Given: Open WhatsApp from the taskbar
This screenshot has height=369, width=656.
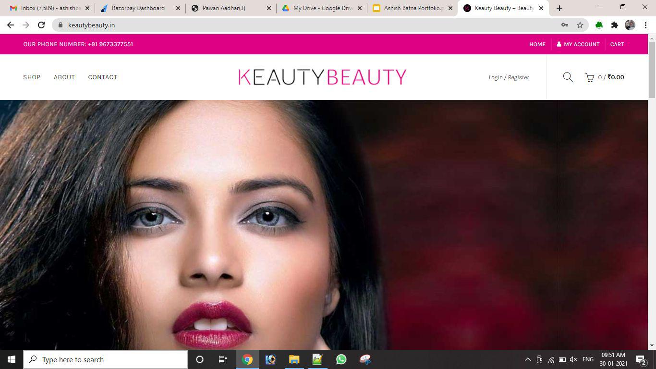Looking at the screenshot, I should (x=341, y=359).
